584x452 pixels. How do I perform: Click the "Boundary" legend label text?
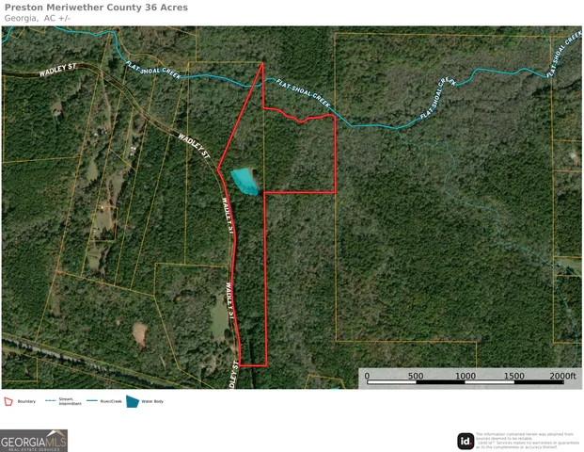click(26, 402)
